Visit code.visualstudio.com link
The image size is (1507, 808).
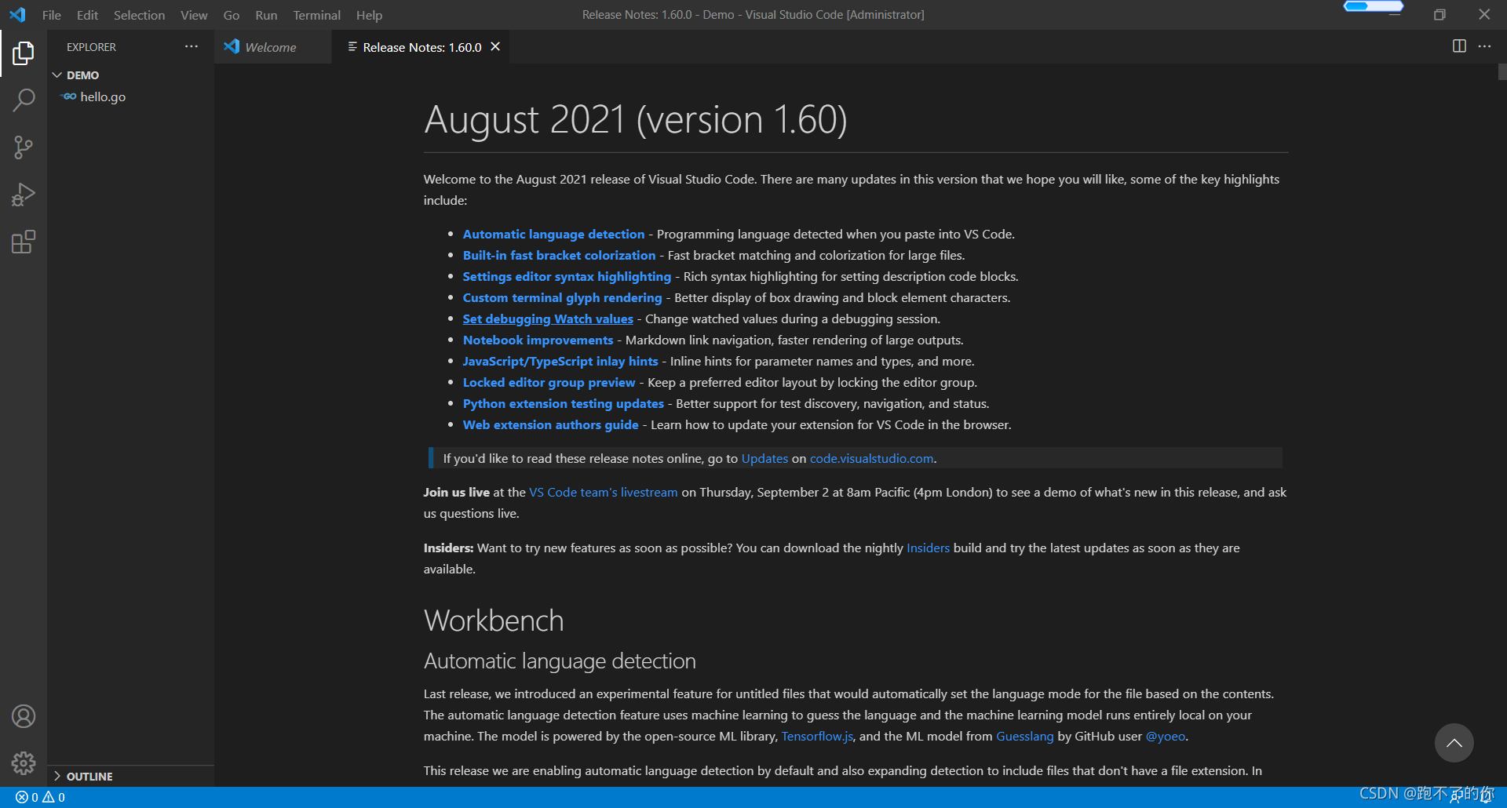[x=871, y=458]
